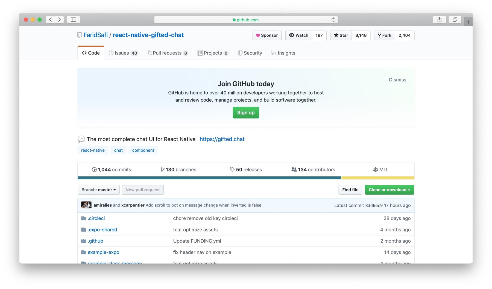The width and height of the screenshot is (492, 289).
Task: View the 197 watchers count
Action: tap(319, 35)
